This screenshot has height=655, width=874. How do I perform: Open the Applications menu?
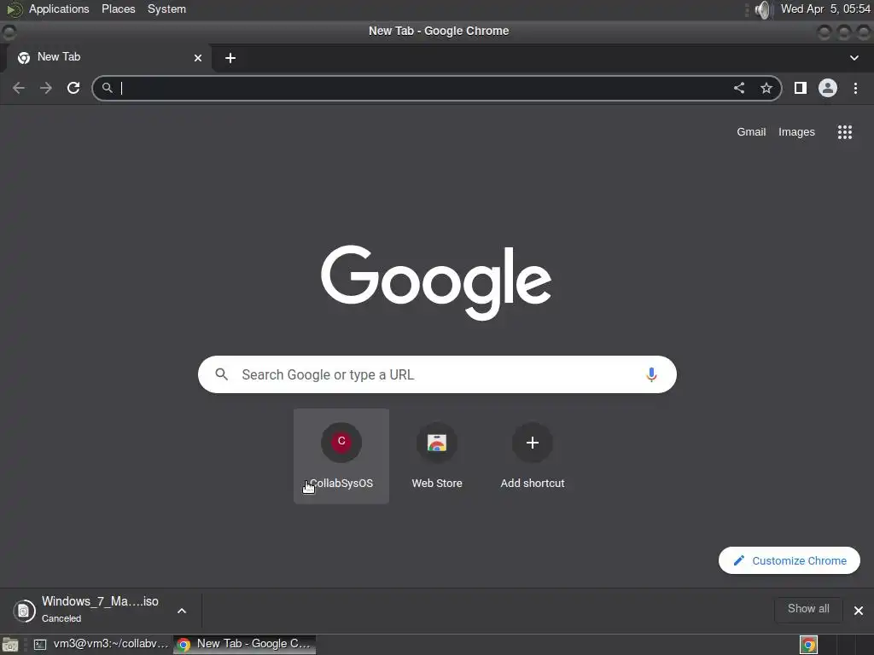(59, 9)
